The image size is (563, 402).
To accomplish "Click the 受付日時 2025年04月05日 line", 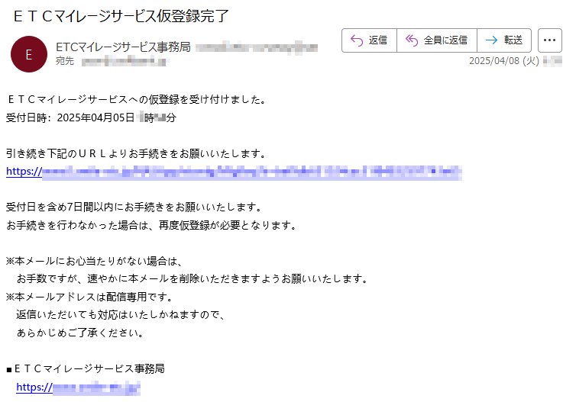I will click(x=91, y=117).
